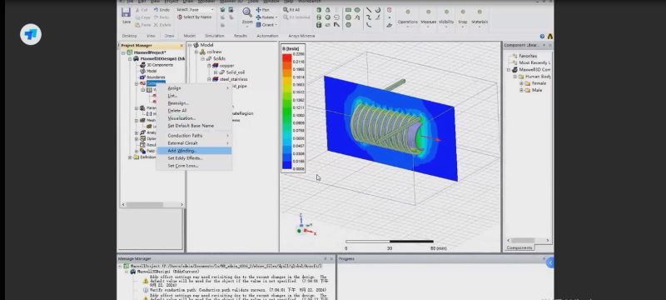Viewport: 666px width, 300px height.
Task: Select 3D Components in Project Manager
Action: pyautogui.click(x=160, y=65)
